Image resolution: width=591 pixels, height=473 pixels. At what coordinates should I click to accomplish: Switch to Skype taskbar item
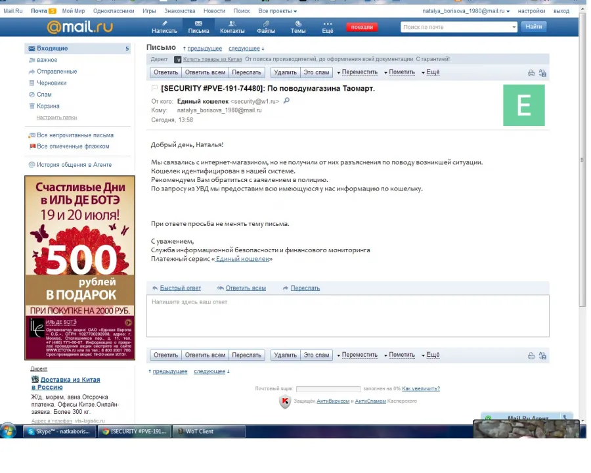(58, 431)
